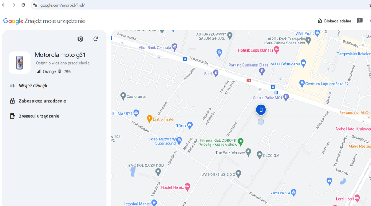Click Bistro Taste restaurant marker
The width and height of the screenshot is (371, 206).
[x=150, y=119]
